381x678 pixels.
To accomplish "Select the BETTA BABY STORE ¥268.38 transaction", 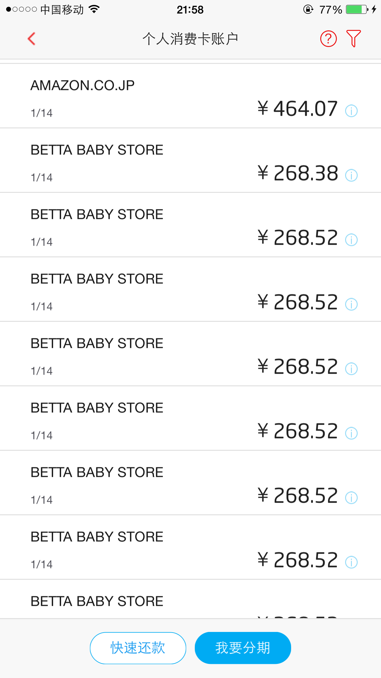I will coord(190,160).
